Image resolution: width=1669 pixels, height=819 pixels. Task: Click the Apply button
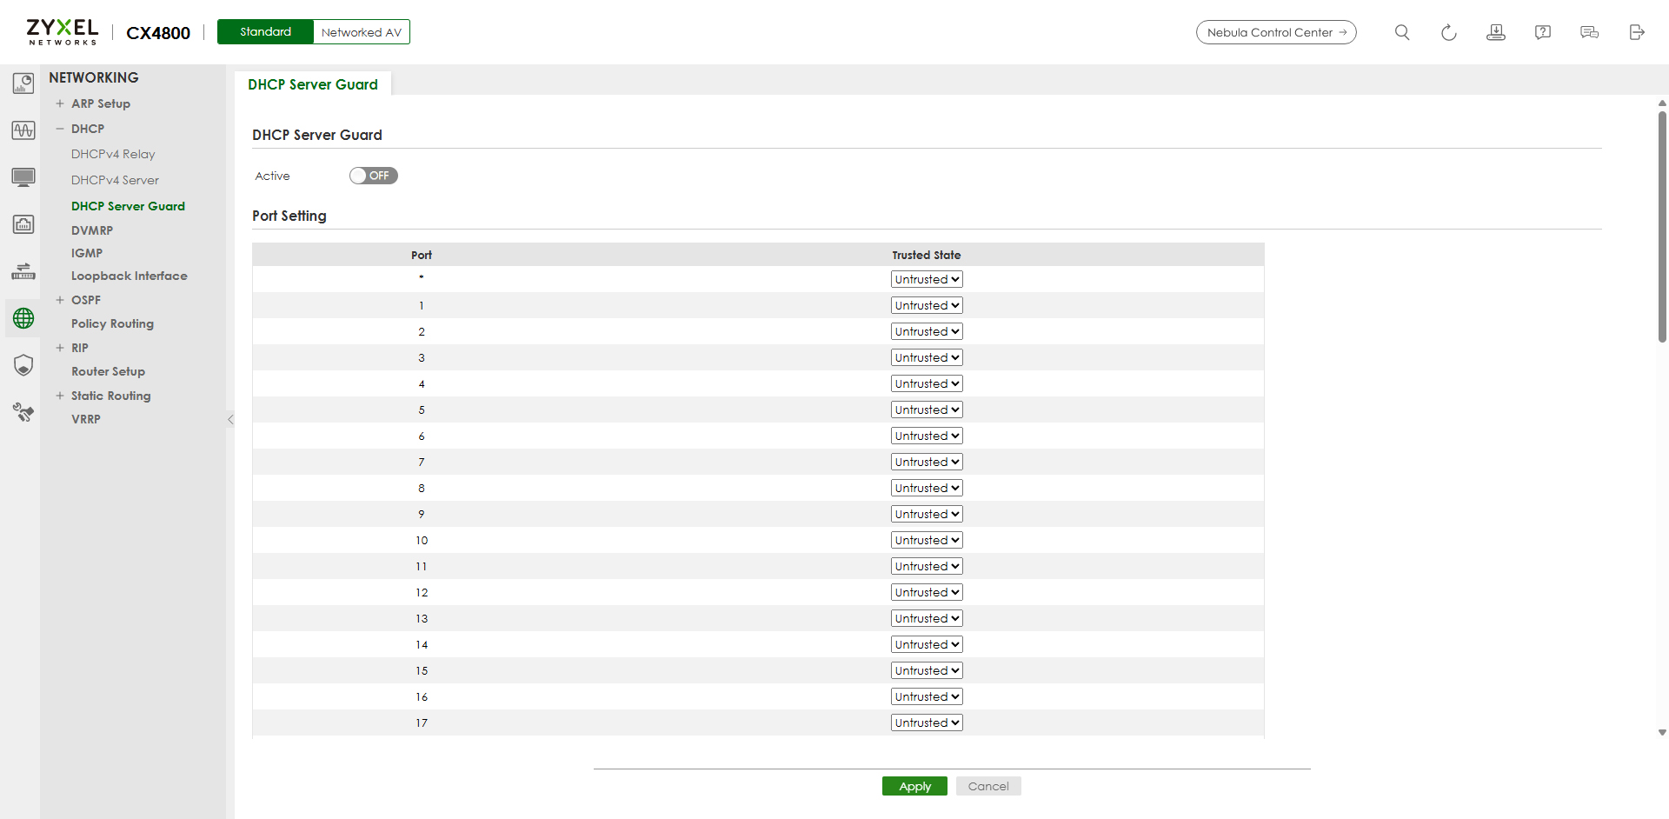pyautogui.click(x=914, y=786)
